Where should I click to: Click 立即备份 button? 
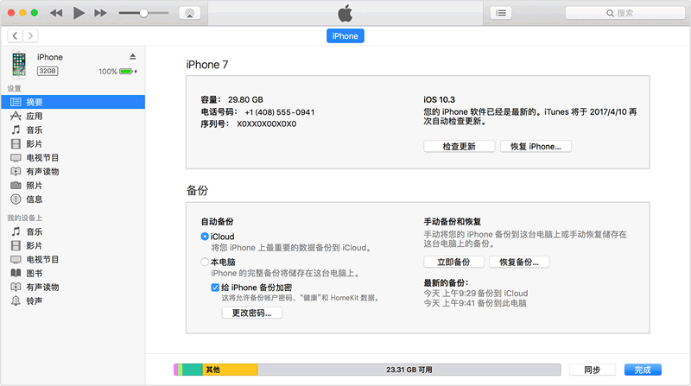pos(453,262)
